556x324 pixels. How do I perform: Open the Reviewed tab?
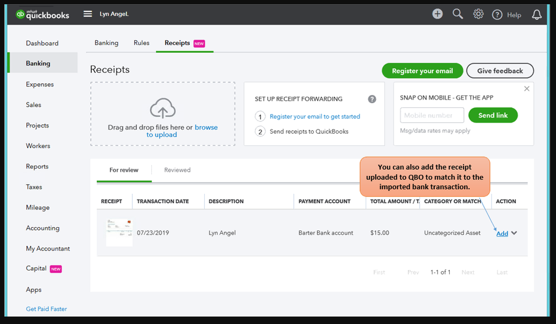[178, 170]
